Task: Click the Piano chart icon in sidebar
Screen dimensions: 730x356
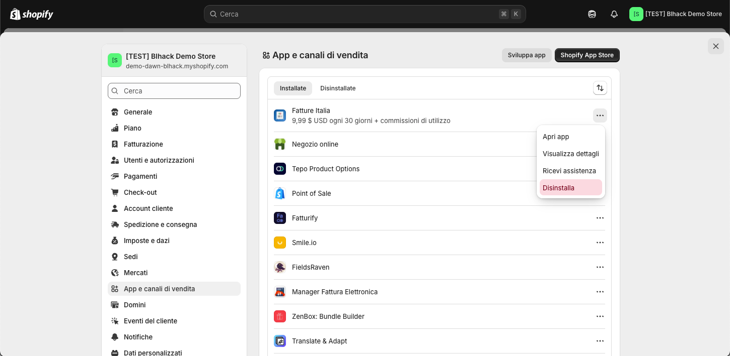Action: [115, 128]
